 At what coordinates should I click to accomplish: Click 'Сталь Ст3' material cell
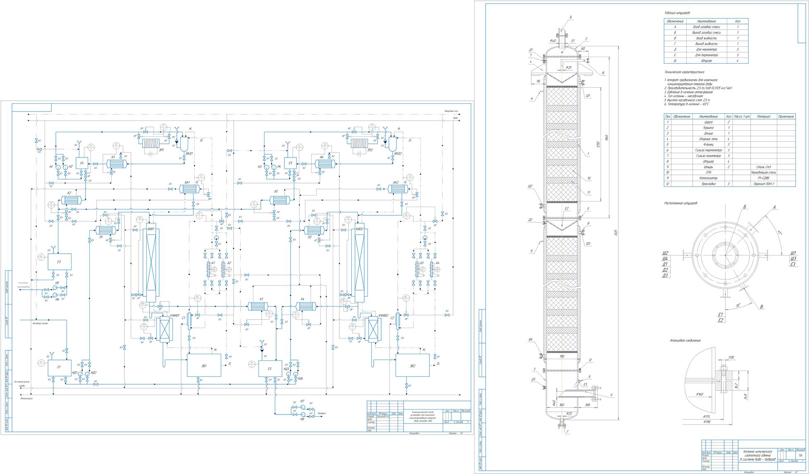(x=764, y=167)
